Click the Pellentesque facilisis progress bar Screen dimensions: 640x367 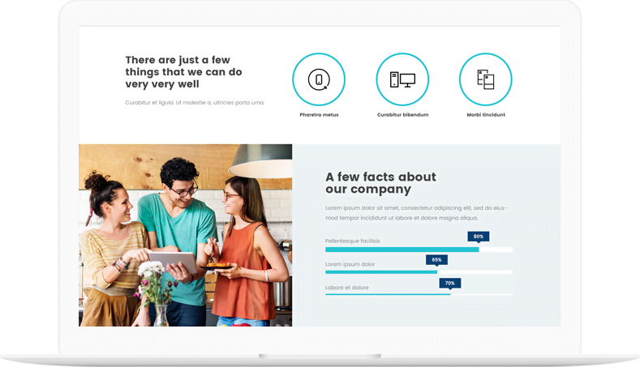coord(419,250)
